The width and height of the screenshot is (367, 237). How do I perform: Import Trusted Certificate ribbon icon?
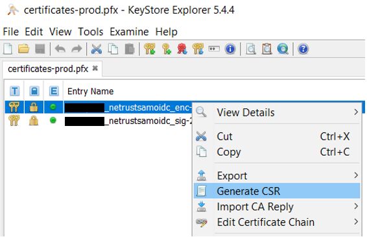182,49
